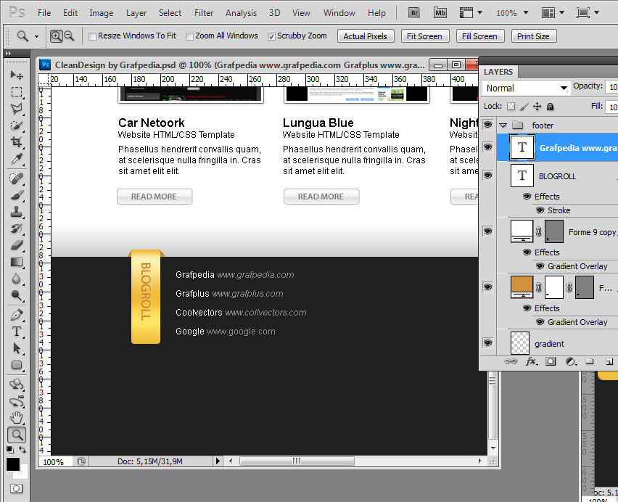Add layer mask in Layers panel
Image resolution: width=618 pixels, height=502 pixels.
551,361
